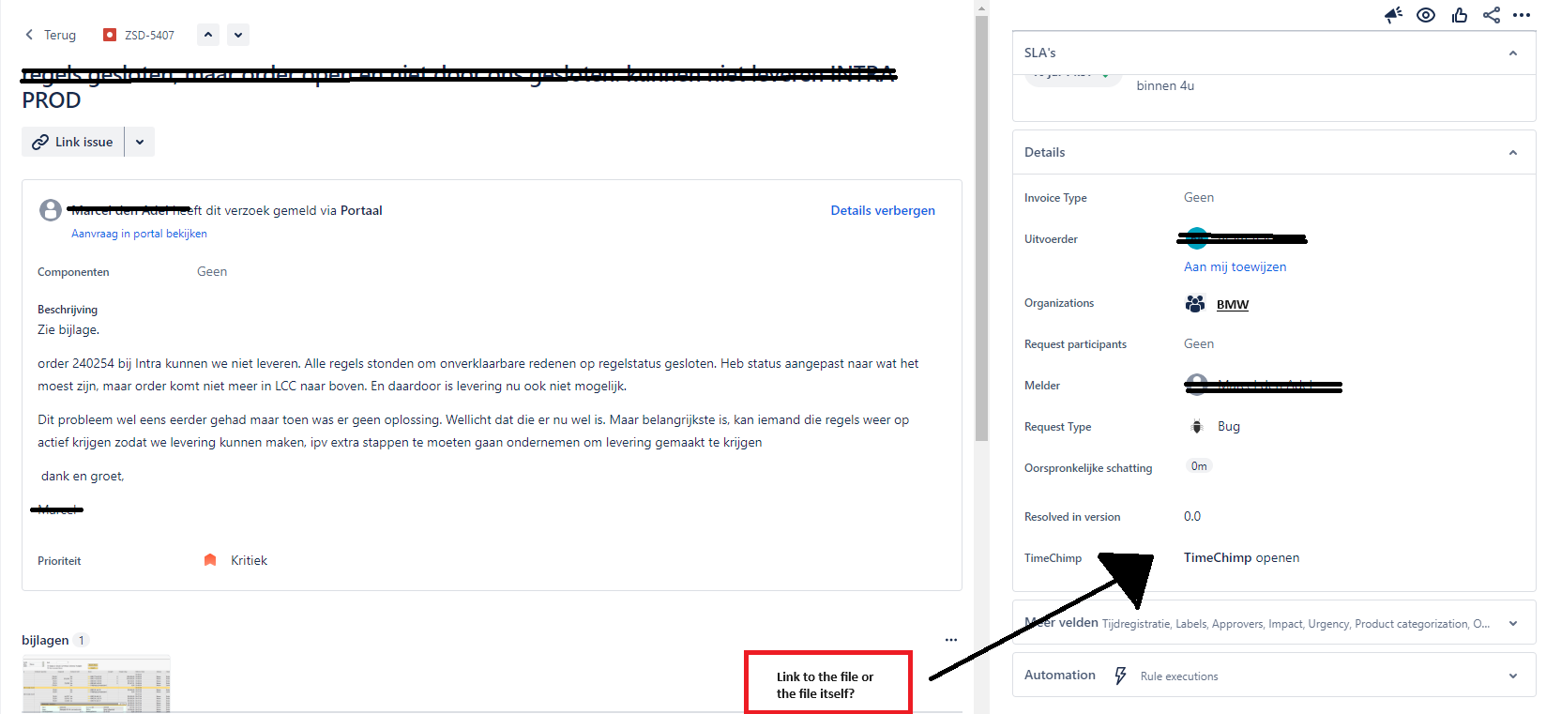Open the dropdown next to Link issue
This screenshot has height=714, width=1546.
140,142
